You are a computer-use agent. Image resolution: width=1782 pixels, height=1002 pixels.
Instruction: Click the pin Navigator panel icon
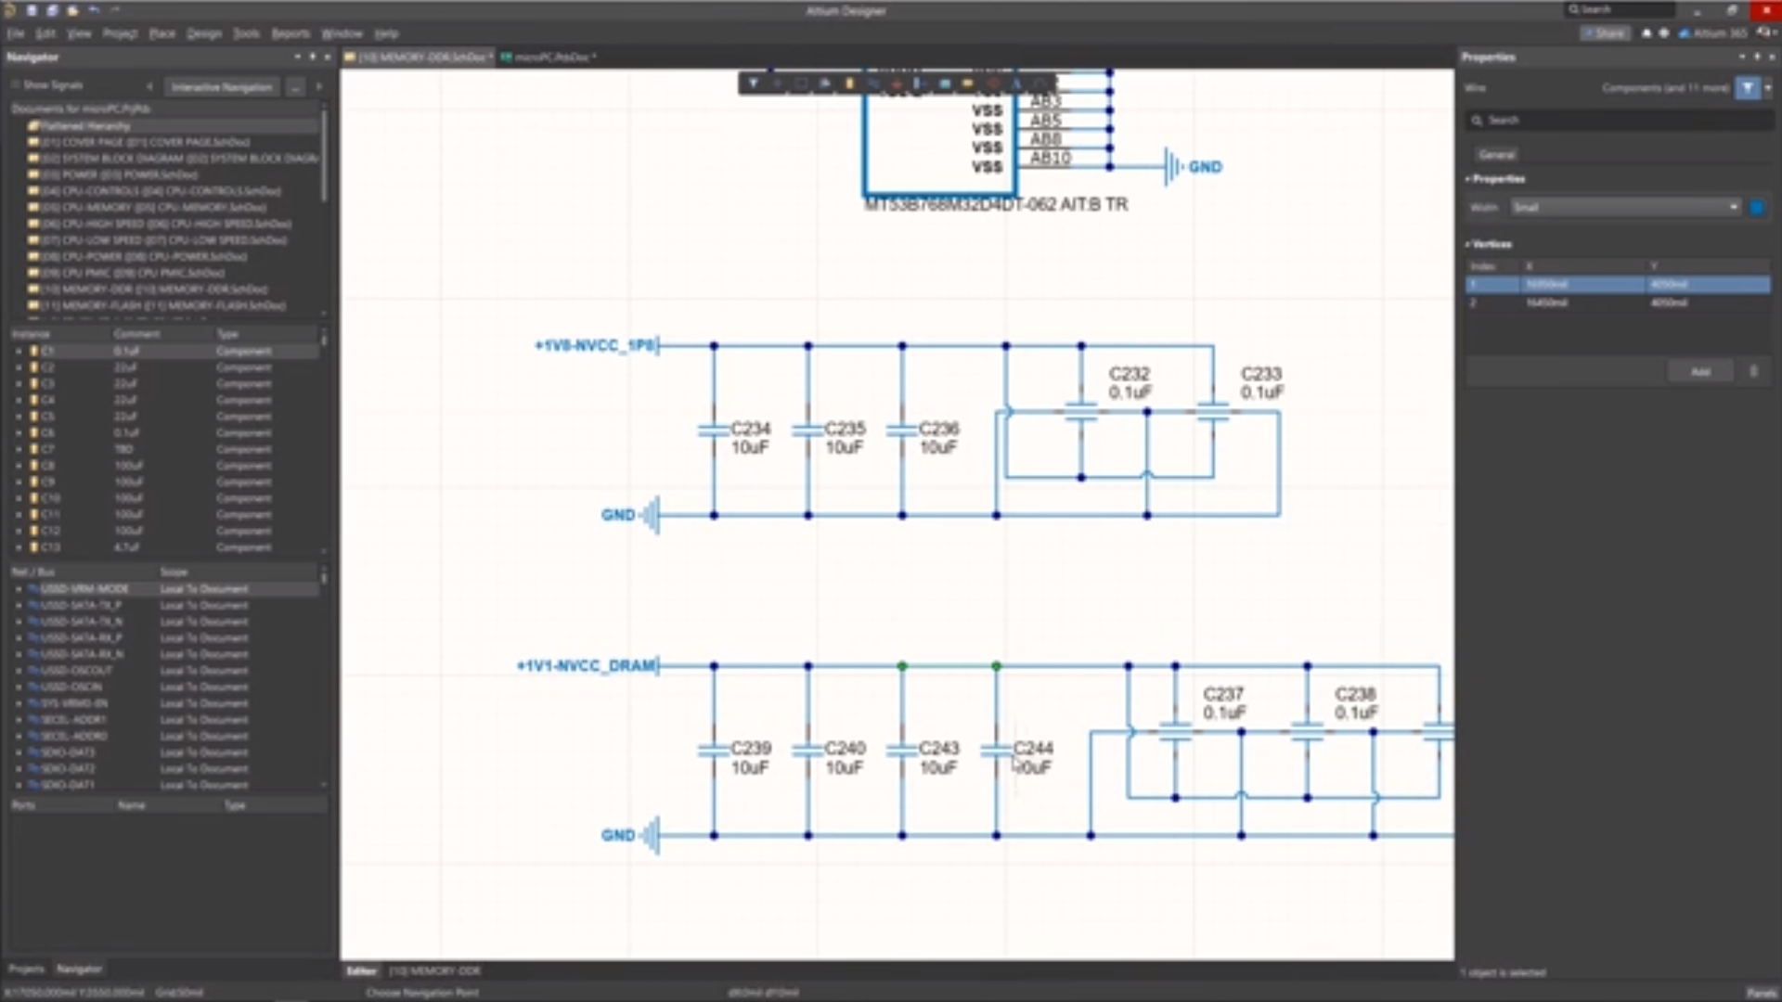coord(312,57)
